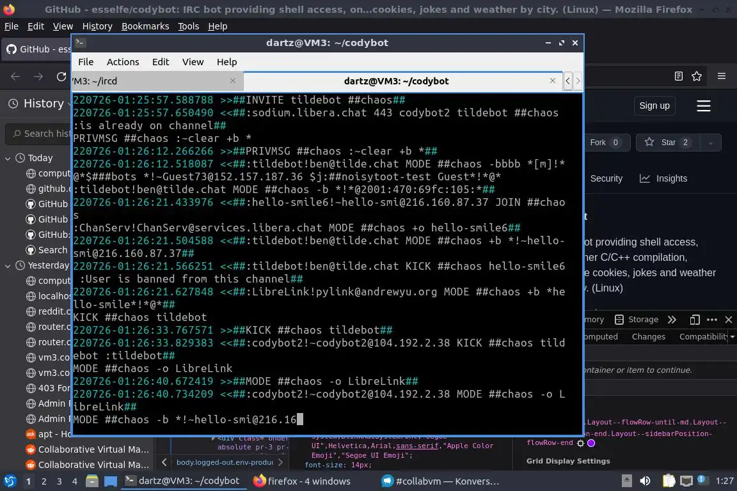
Task: Open the localho history entry
Action: (48, 296)
